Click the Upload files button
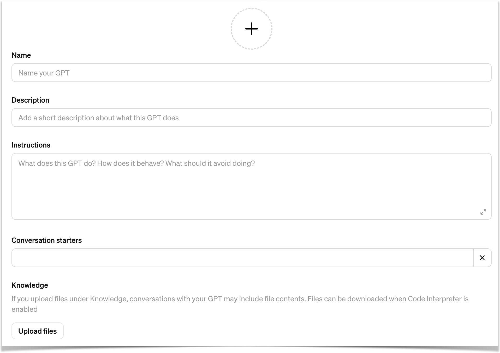Viewport: 500px width, 353px height. 37,331
